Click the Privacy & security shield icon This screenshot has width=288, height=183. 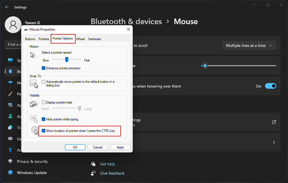10,161
